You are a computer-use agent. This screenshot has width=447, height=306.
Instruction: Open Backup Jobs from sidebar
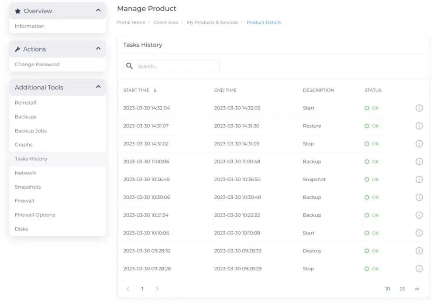[x=31, y=131]
